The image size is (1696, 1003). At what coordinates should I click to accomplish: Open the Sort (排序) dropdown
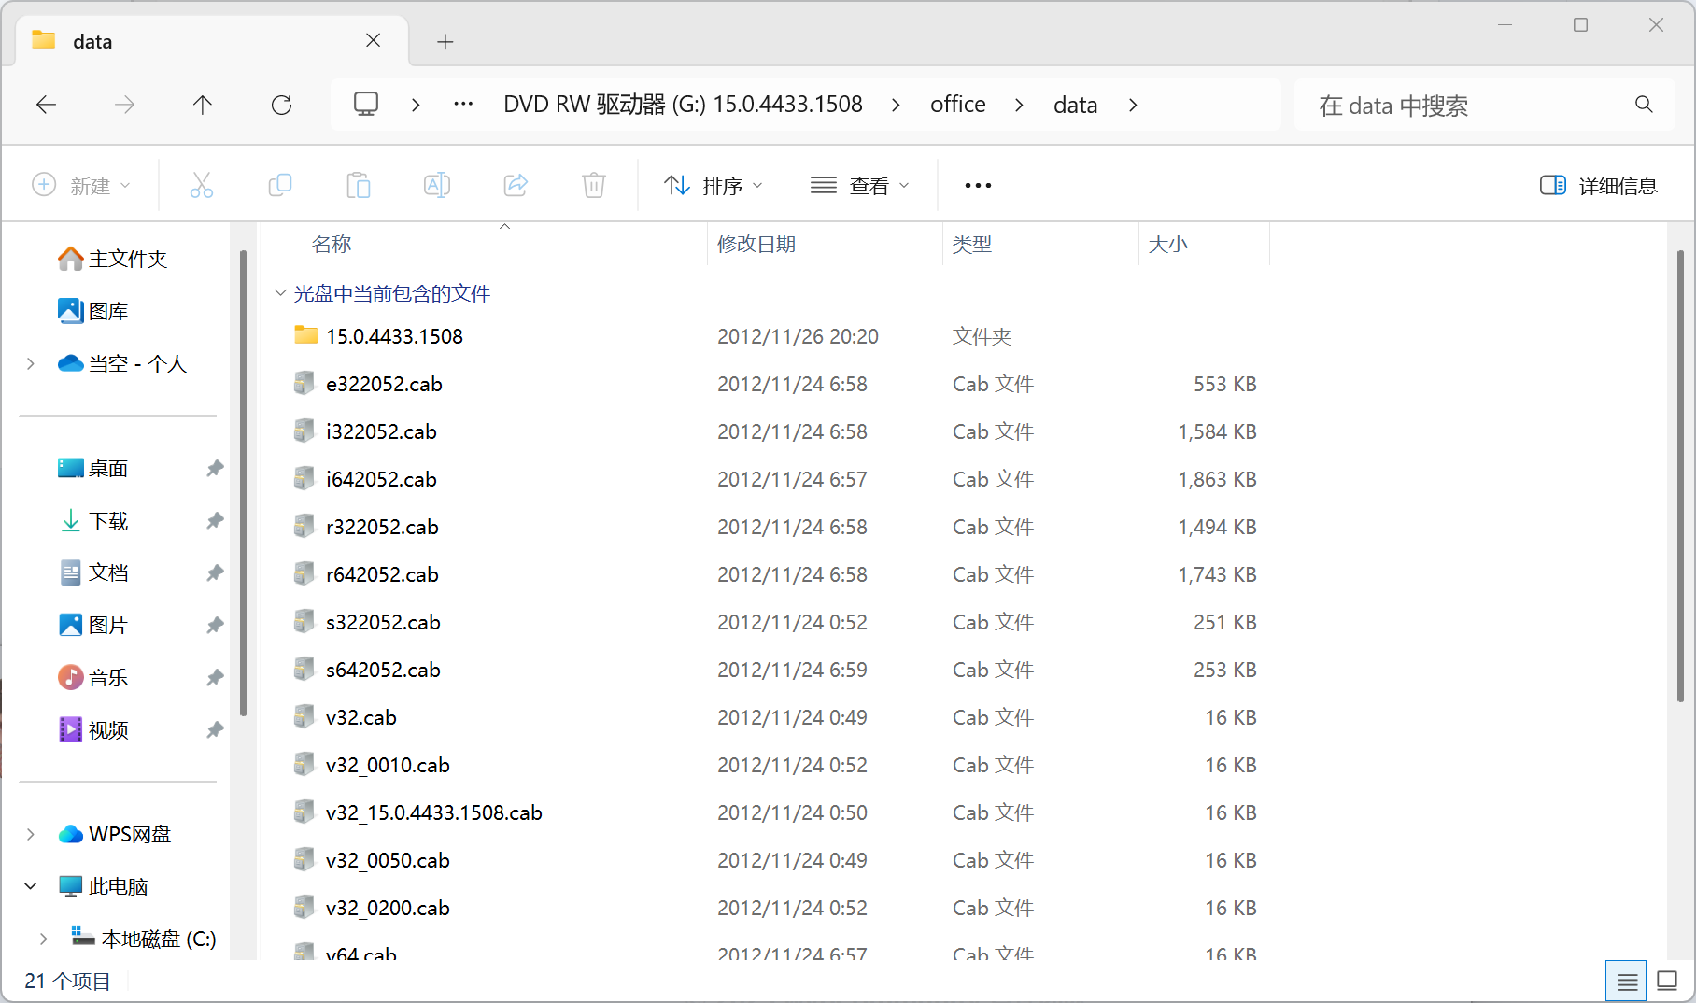click(714, 185)
